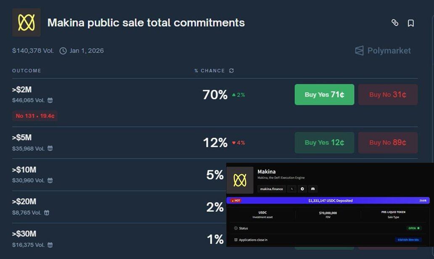This screenshot has height=259, width=434.
Task: Click the gift icon beside $30,960 Vol.
Action: (50, 181)
